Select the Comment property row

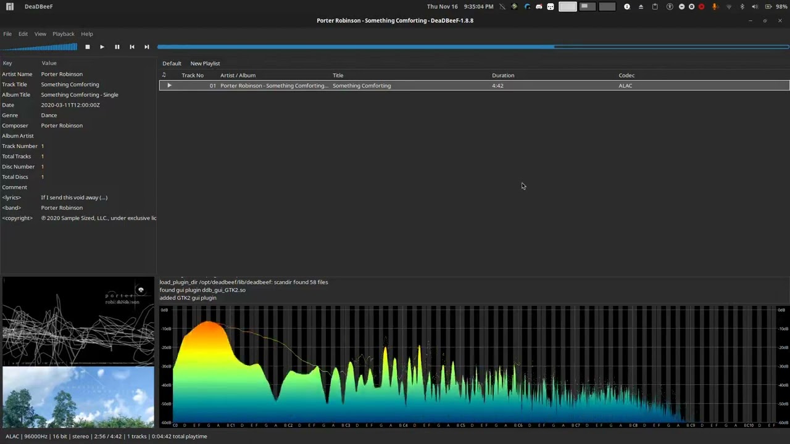[x=78, y=187]
